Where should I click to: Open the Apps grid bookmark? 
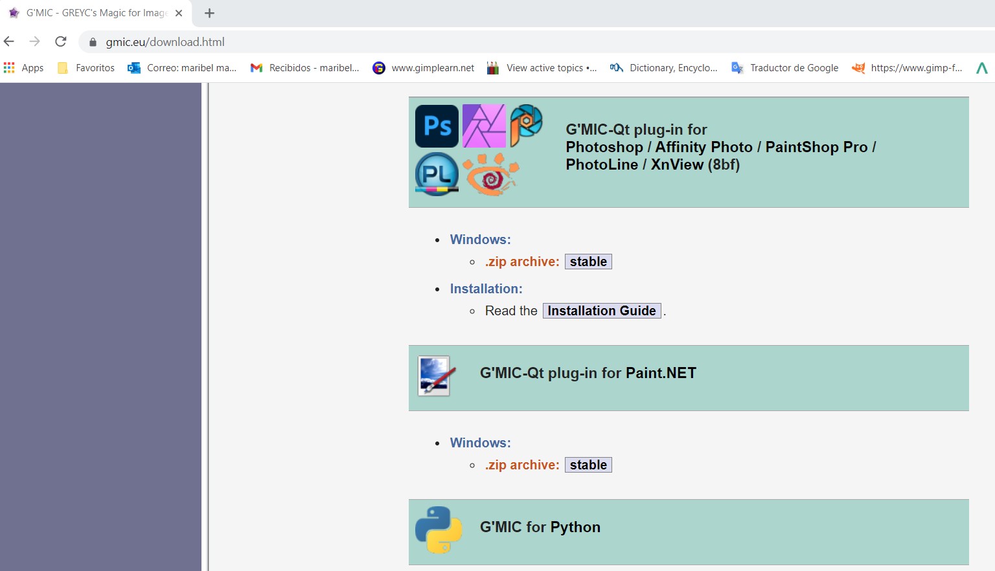[23, 67]
